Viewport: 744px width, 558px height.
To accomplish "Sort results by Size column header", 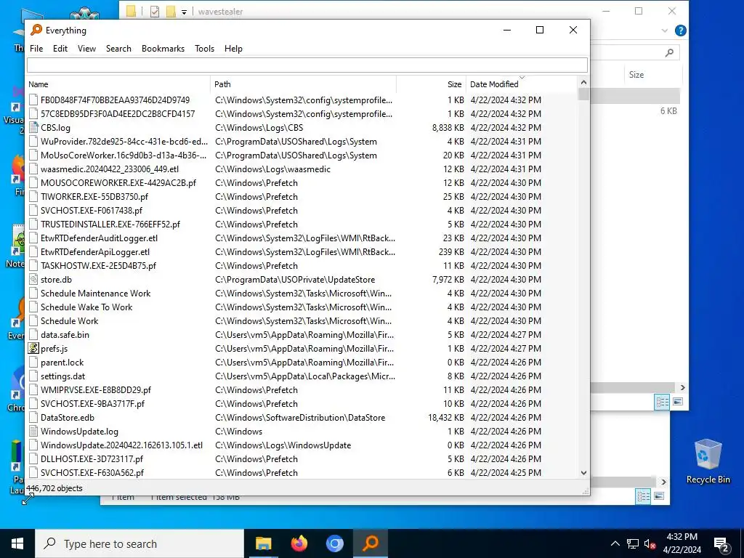I will point(432,84).
